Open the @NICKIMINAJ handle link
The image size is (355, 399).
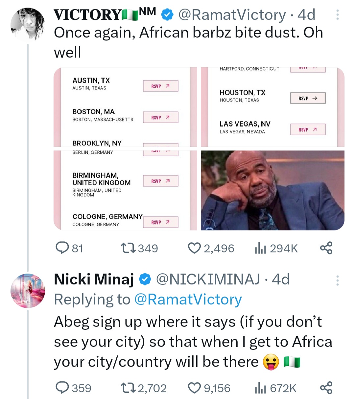pyautogui.click(x=208, y=279)
